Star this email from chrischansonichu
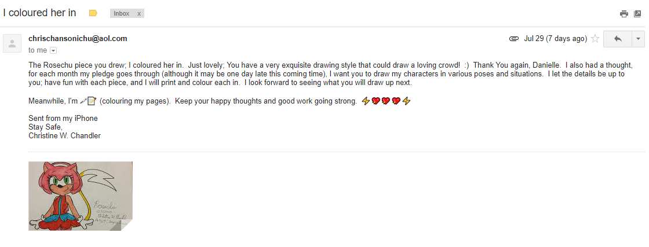 pyautogui.click(x=595, y=39)
